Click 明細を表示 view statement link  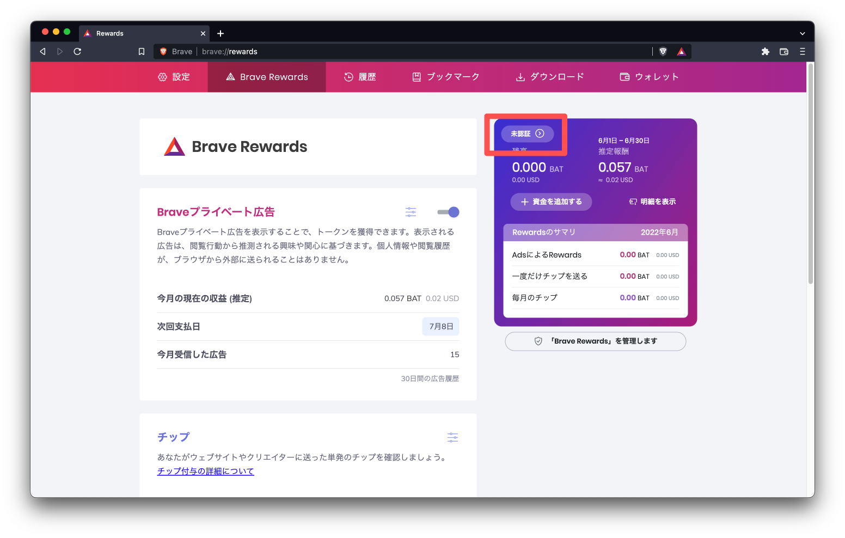tap(652, 201)
